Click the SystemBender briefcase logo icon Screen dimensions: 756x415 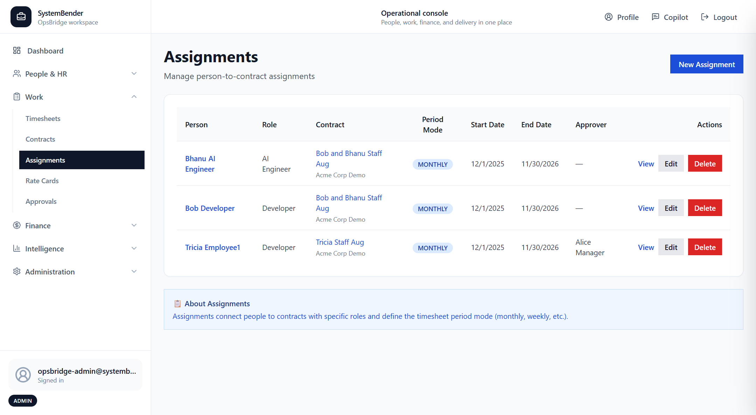click(x=21, y=17)
